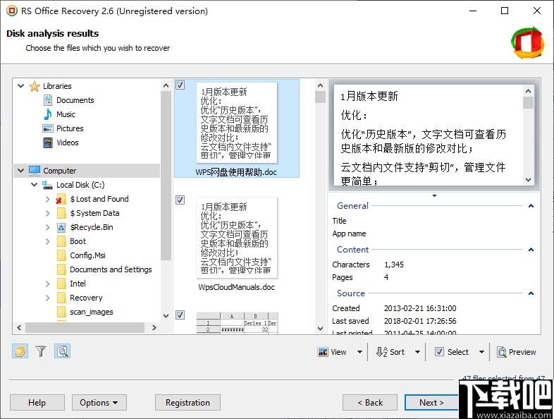The width and height of the screenshot is (554, 419).
Task: Click the $Recycle.Bin icon
Action: point(61,227)
